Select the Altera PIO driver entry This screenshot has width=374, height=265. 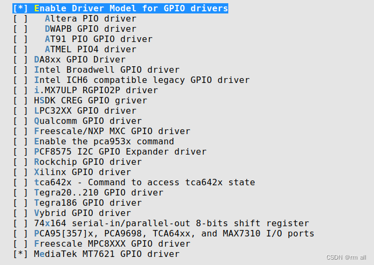click(91, 18)
